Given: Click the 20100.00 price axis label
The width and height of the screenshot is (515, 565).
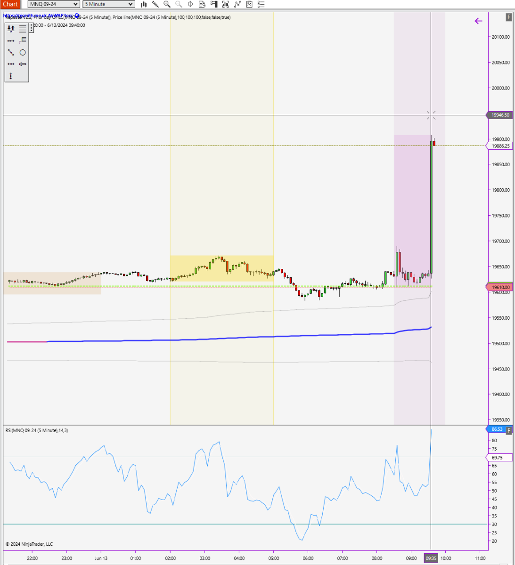Looking at the screenshot, I should coord(500,37).
